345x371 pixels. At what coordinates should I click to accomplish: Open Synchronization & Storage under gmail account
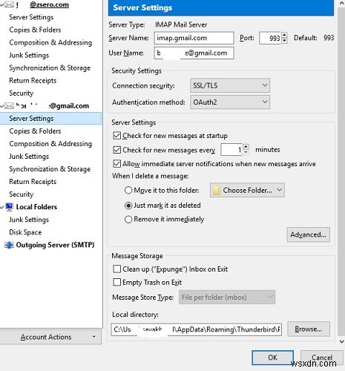50,169
